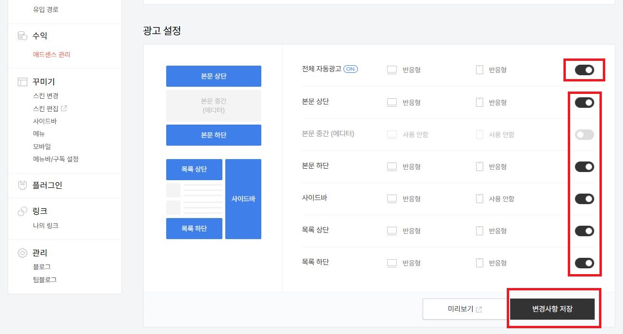Go to 스킨 변경 in sidebar
Image resolution: width=623 pixels, height=334 pixels.
click(x=46, y=96)
